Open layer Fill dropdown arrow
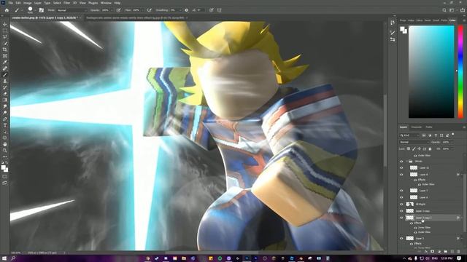467x262 pixels. 452,148
